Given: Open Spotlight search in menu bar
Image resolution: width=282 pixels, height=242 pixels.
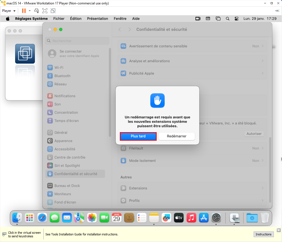Looking at the screenshot, I should pos(228,18).
